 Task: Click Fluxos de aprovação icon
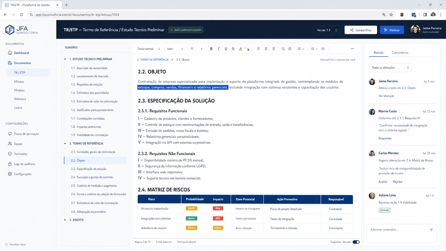point(10,134)
